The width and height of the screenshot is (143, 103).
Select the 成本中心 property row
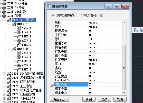[88, 93]
